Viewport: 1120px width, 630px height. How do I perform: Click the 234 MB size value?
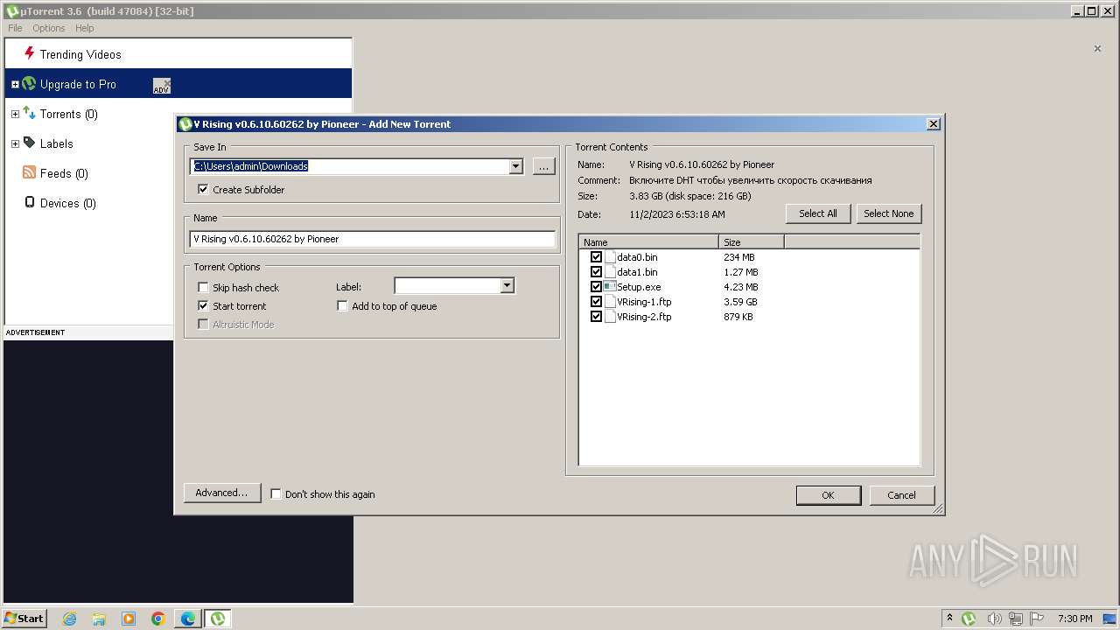point(739,257)
